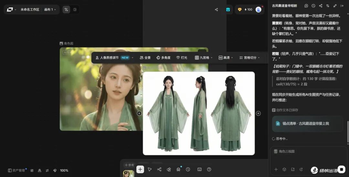Viewport: 349px width, 177px height.
Task: Open 资产管理 asset management
Action: 16,170
